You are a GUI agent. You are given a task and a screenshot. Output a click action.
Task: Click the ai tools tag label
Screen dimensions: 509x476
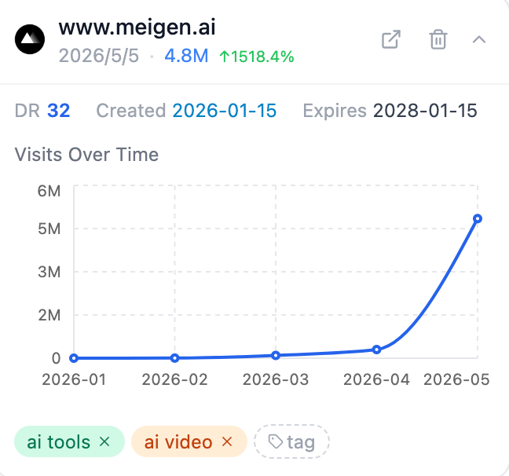[x=58, y=442]
